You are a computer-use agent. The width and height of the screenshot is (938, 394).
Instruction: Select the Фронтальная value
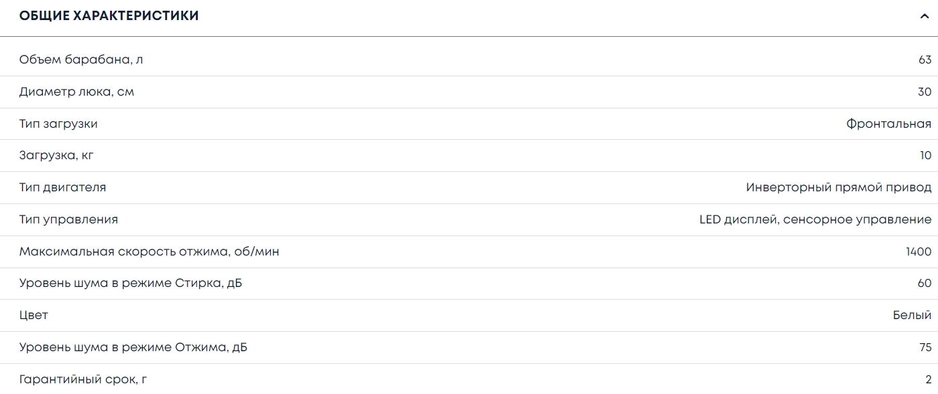[x=888, y=124]
